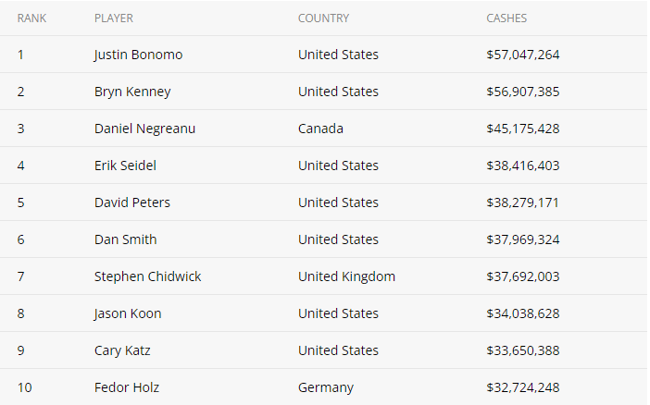Viewport: 650px width, 405px height.
Task: Open Jason Koon's player entry
Action: click(128, 313)
